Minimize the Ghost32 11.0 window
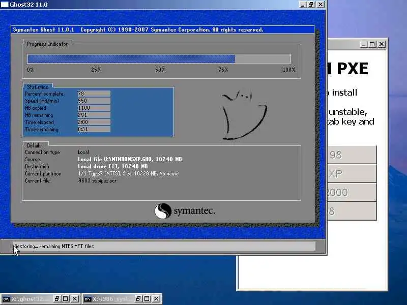This screenshot has height=305, width=407. pos(302,5)
